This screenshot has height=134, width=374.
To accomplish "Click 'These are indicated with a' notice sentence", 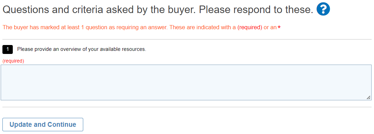I will click(x=203, y=27).
